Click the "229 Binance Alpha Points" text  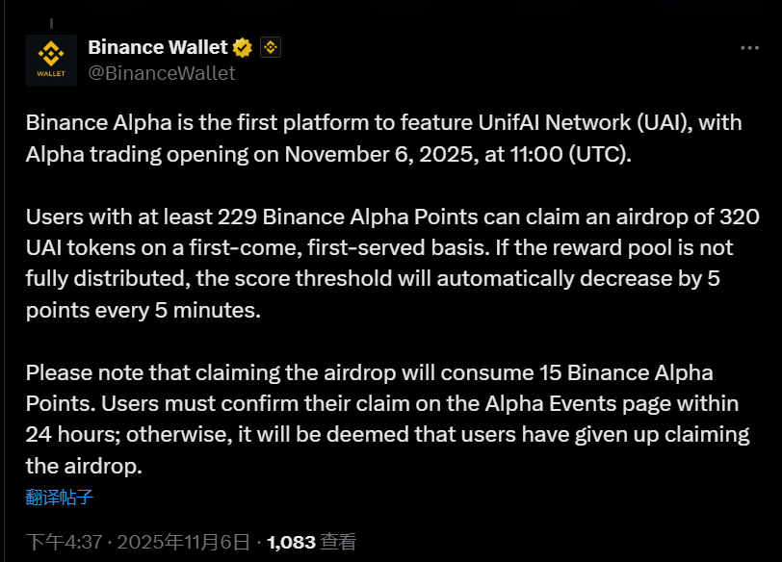pyautogui.click(x=322, y=215)
